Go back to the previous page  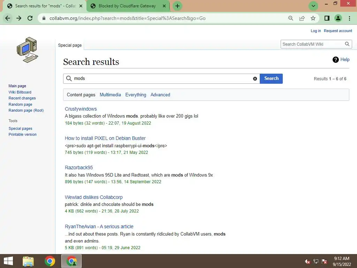tap(8, 18)
